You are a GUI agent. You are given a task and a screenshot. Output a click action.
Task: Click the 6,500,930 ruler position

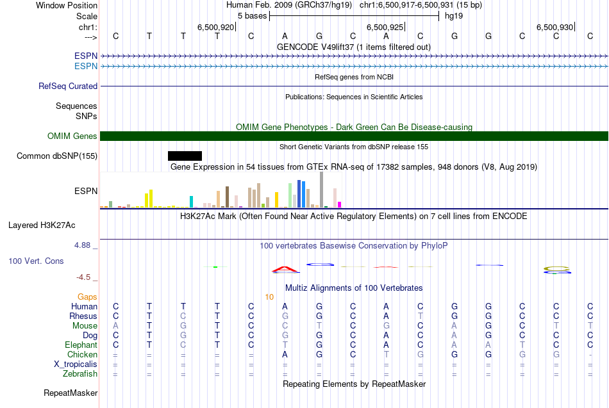555,27
